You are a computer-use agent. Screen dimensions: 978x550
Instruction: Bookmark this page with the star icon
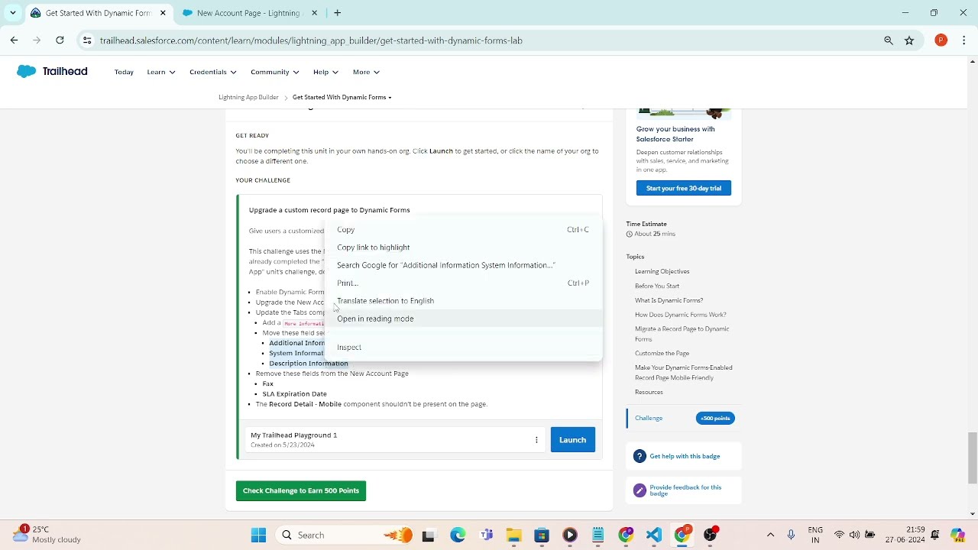pyautogui.click(x=909, y=40)
